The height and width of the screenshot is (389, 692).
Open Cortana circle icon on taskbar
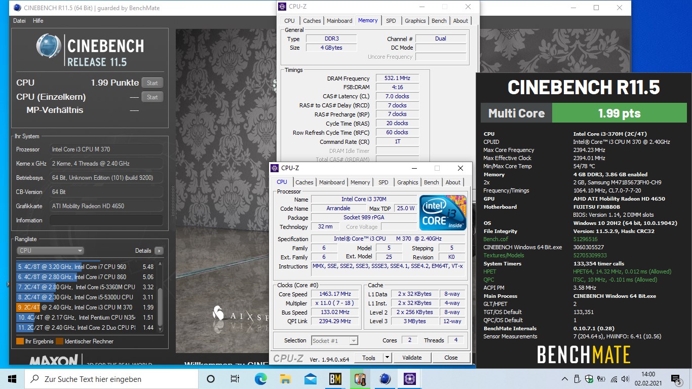click(x=211, y=379)
